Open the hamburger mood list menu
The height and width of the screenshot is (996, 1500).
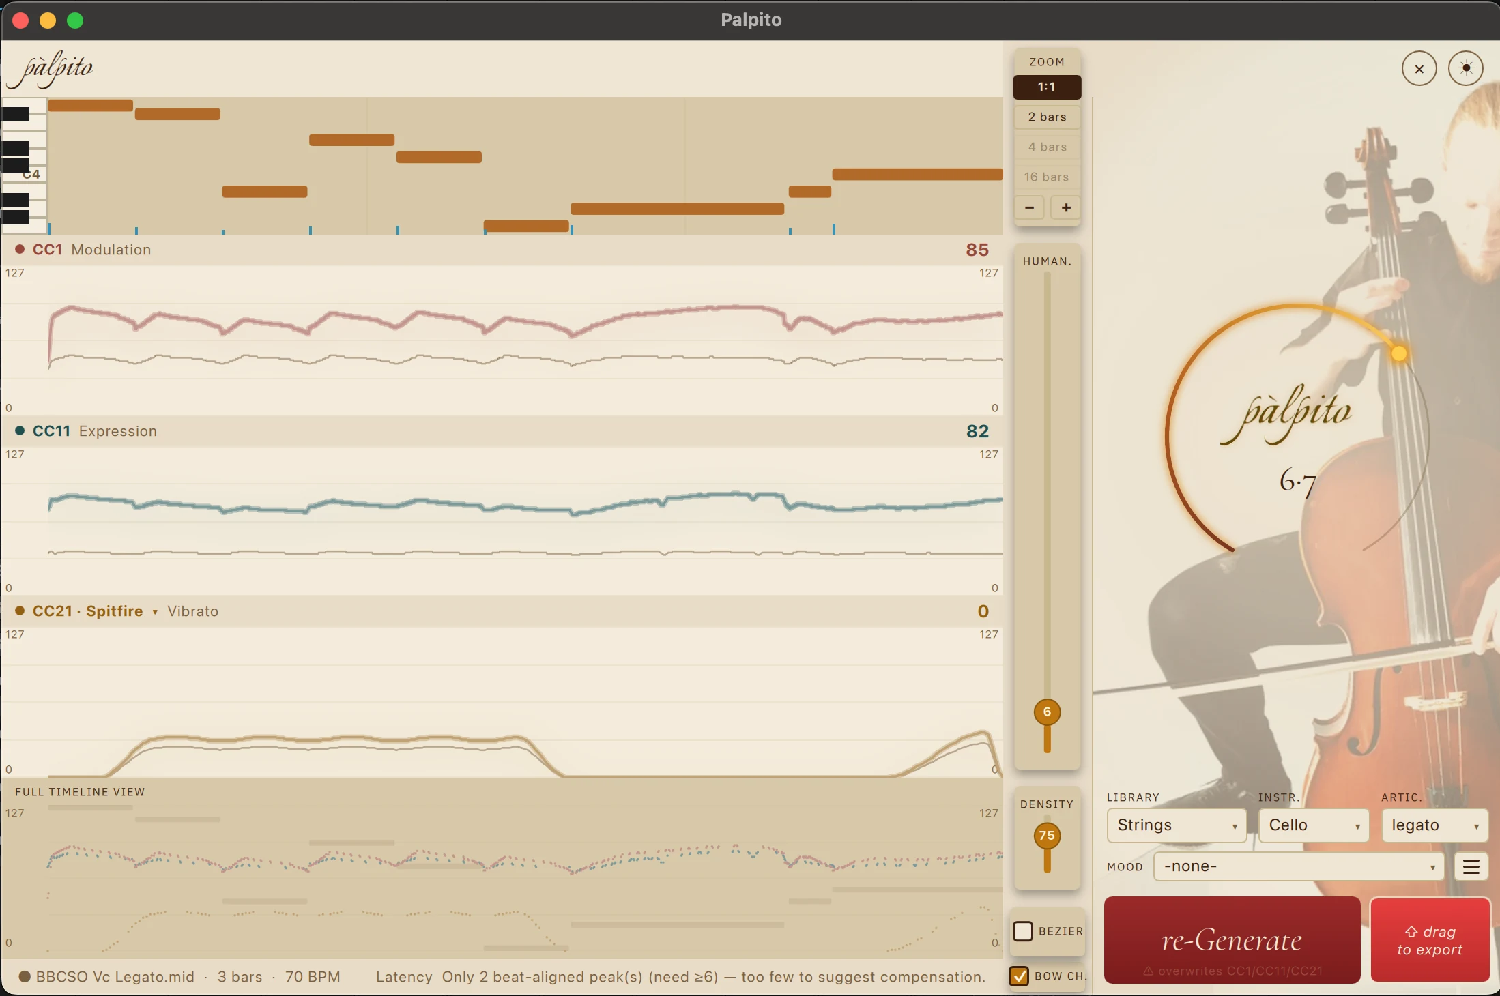(x=1471, y=866)
